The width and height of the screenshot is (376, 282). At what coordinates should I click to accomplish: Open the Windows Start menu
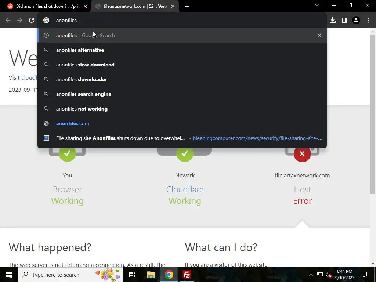coord(9,275)
